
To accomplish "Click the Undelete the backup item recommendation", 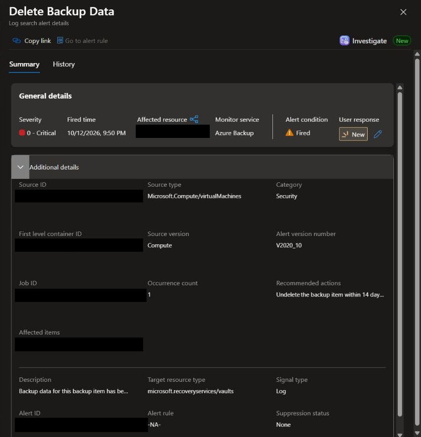I will [330, 295].
